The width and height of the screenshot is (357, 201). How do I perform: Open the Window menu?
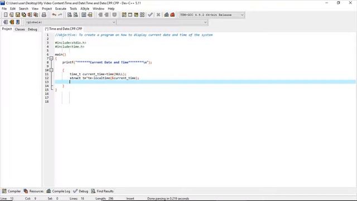[98, 9]
